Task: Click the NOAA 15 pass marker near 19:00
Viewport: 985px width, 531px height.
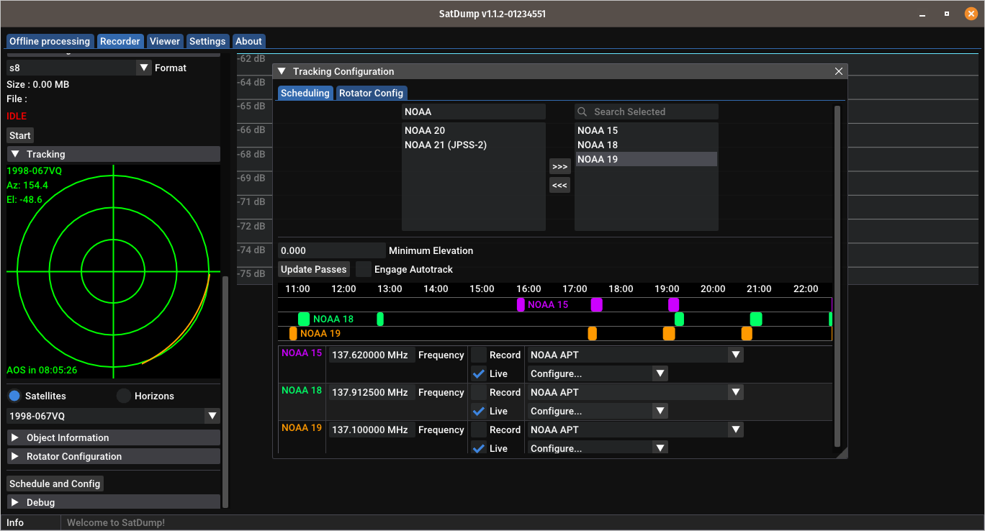Action: tap(673, 304)
